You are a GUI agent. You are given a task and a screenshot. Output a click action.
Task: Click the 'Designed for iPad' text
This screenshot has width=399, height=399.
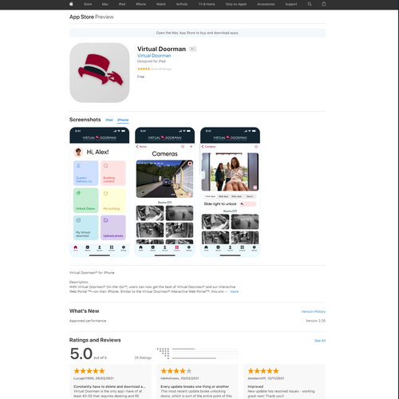pyautogui.click(x=152, y=61)
